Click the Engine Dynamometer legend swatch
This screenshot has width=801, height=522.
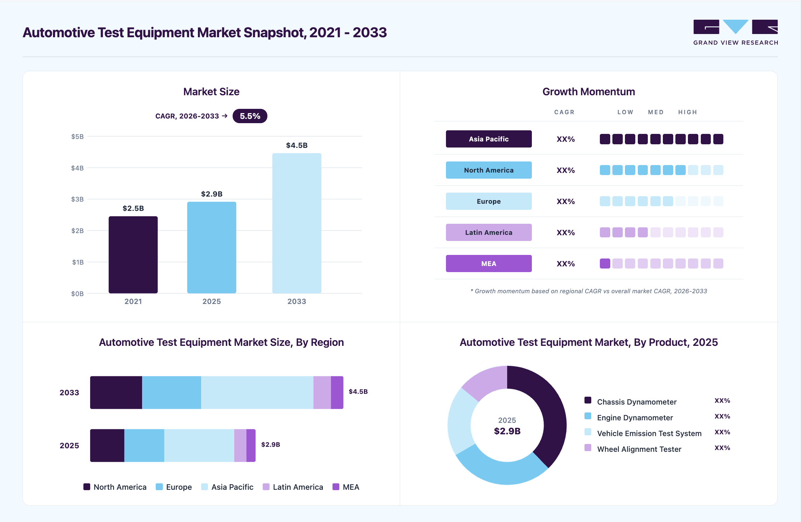pyautogui.click(x=588, y=416)
